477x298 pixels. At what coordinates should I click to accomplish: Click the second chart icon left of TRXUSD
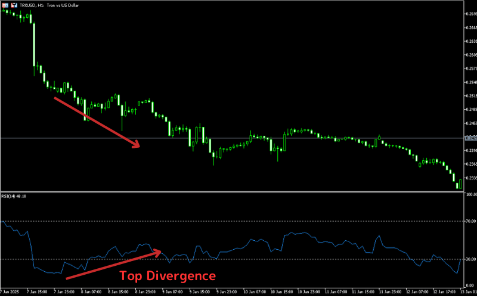pos(14,5)
